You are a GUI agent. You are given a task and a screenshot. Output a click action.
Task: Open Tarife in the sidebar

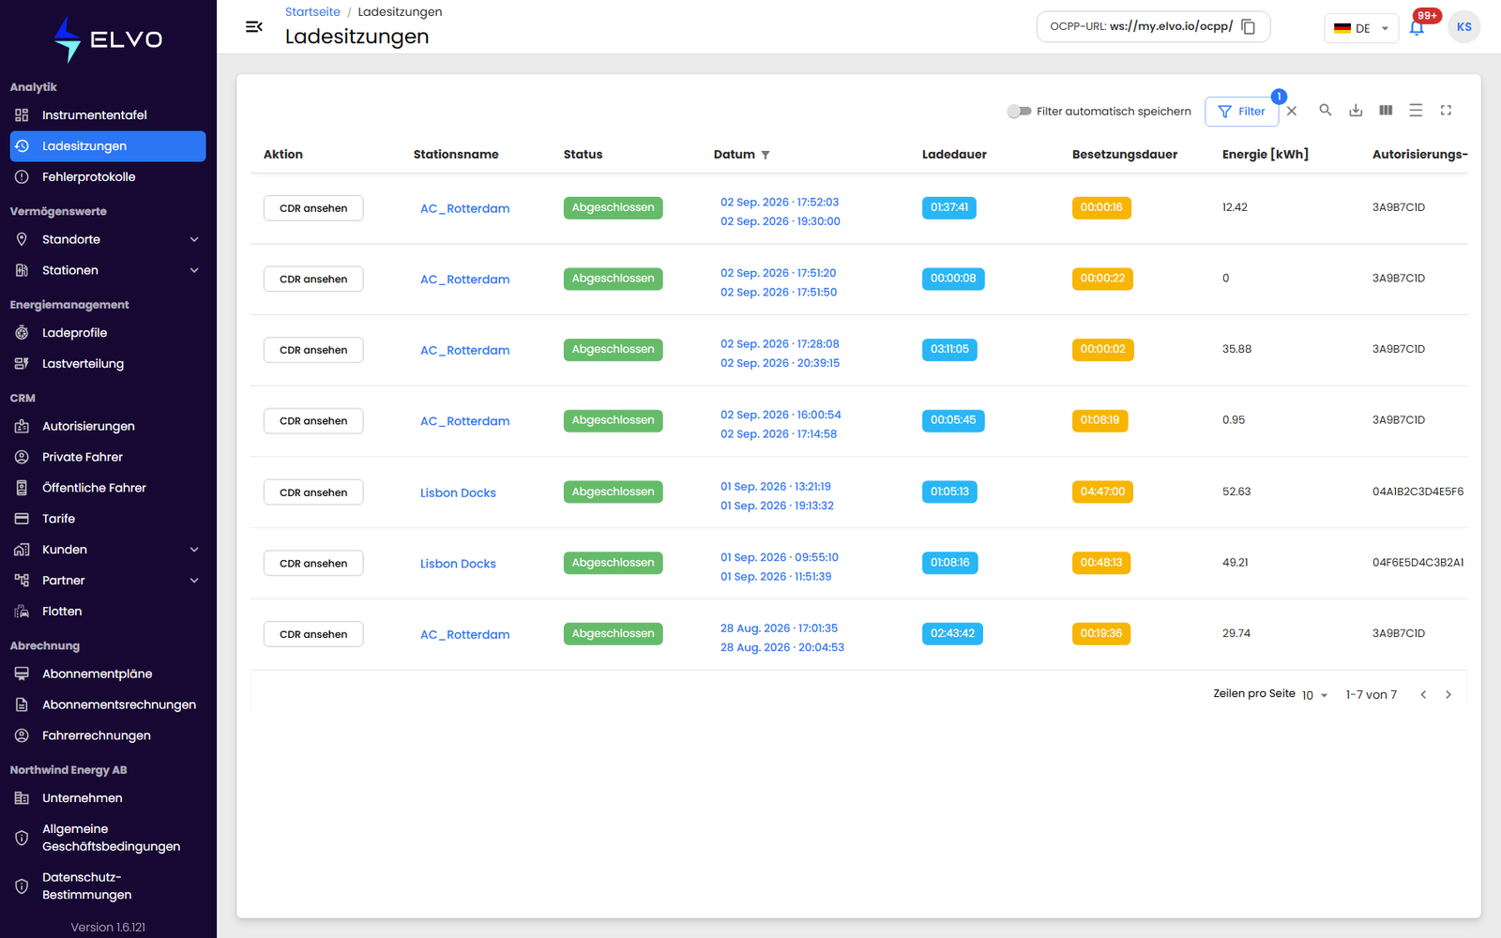click(x=108, y=519)
